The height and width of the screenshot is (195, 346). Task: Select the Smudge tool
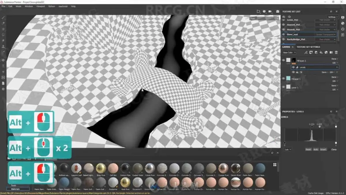[3, 41]
